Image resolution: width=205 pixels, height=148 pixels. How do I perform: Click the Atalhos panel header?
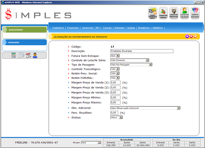[x=24, y=43]
